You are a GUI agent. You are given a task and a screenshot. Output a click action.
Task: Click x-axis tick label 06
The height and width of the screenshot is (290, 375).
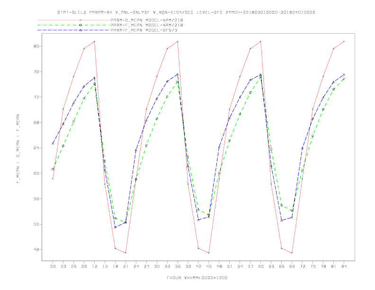click(74, 266)
